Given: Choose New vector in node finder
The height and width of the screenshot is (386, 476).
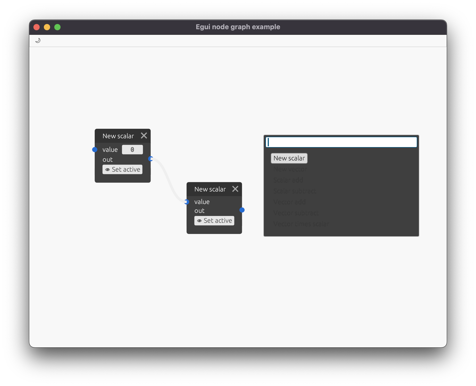Looking at the screenshot, I should click(290, 169).
